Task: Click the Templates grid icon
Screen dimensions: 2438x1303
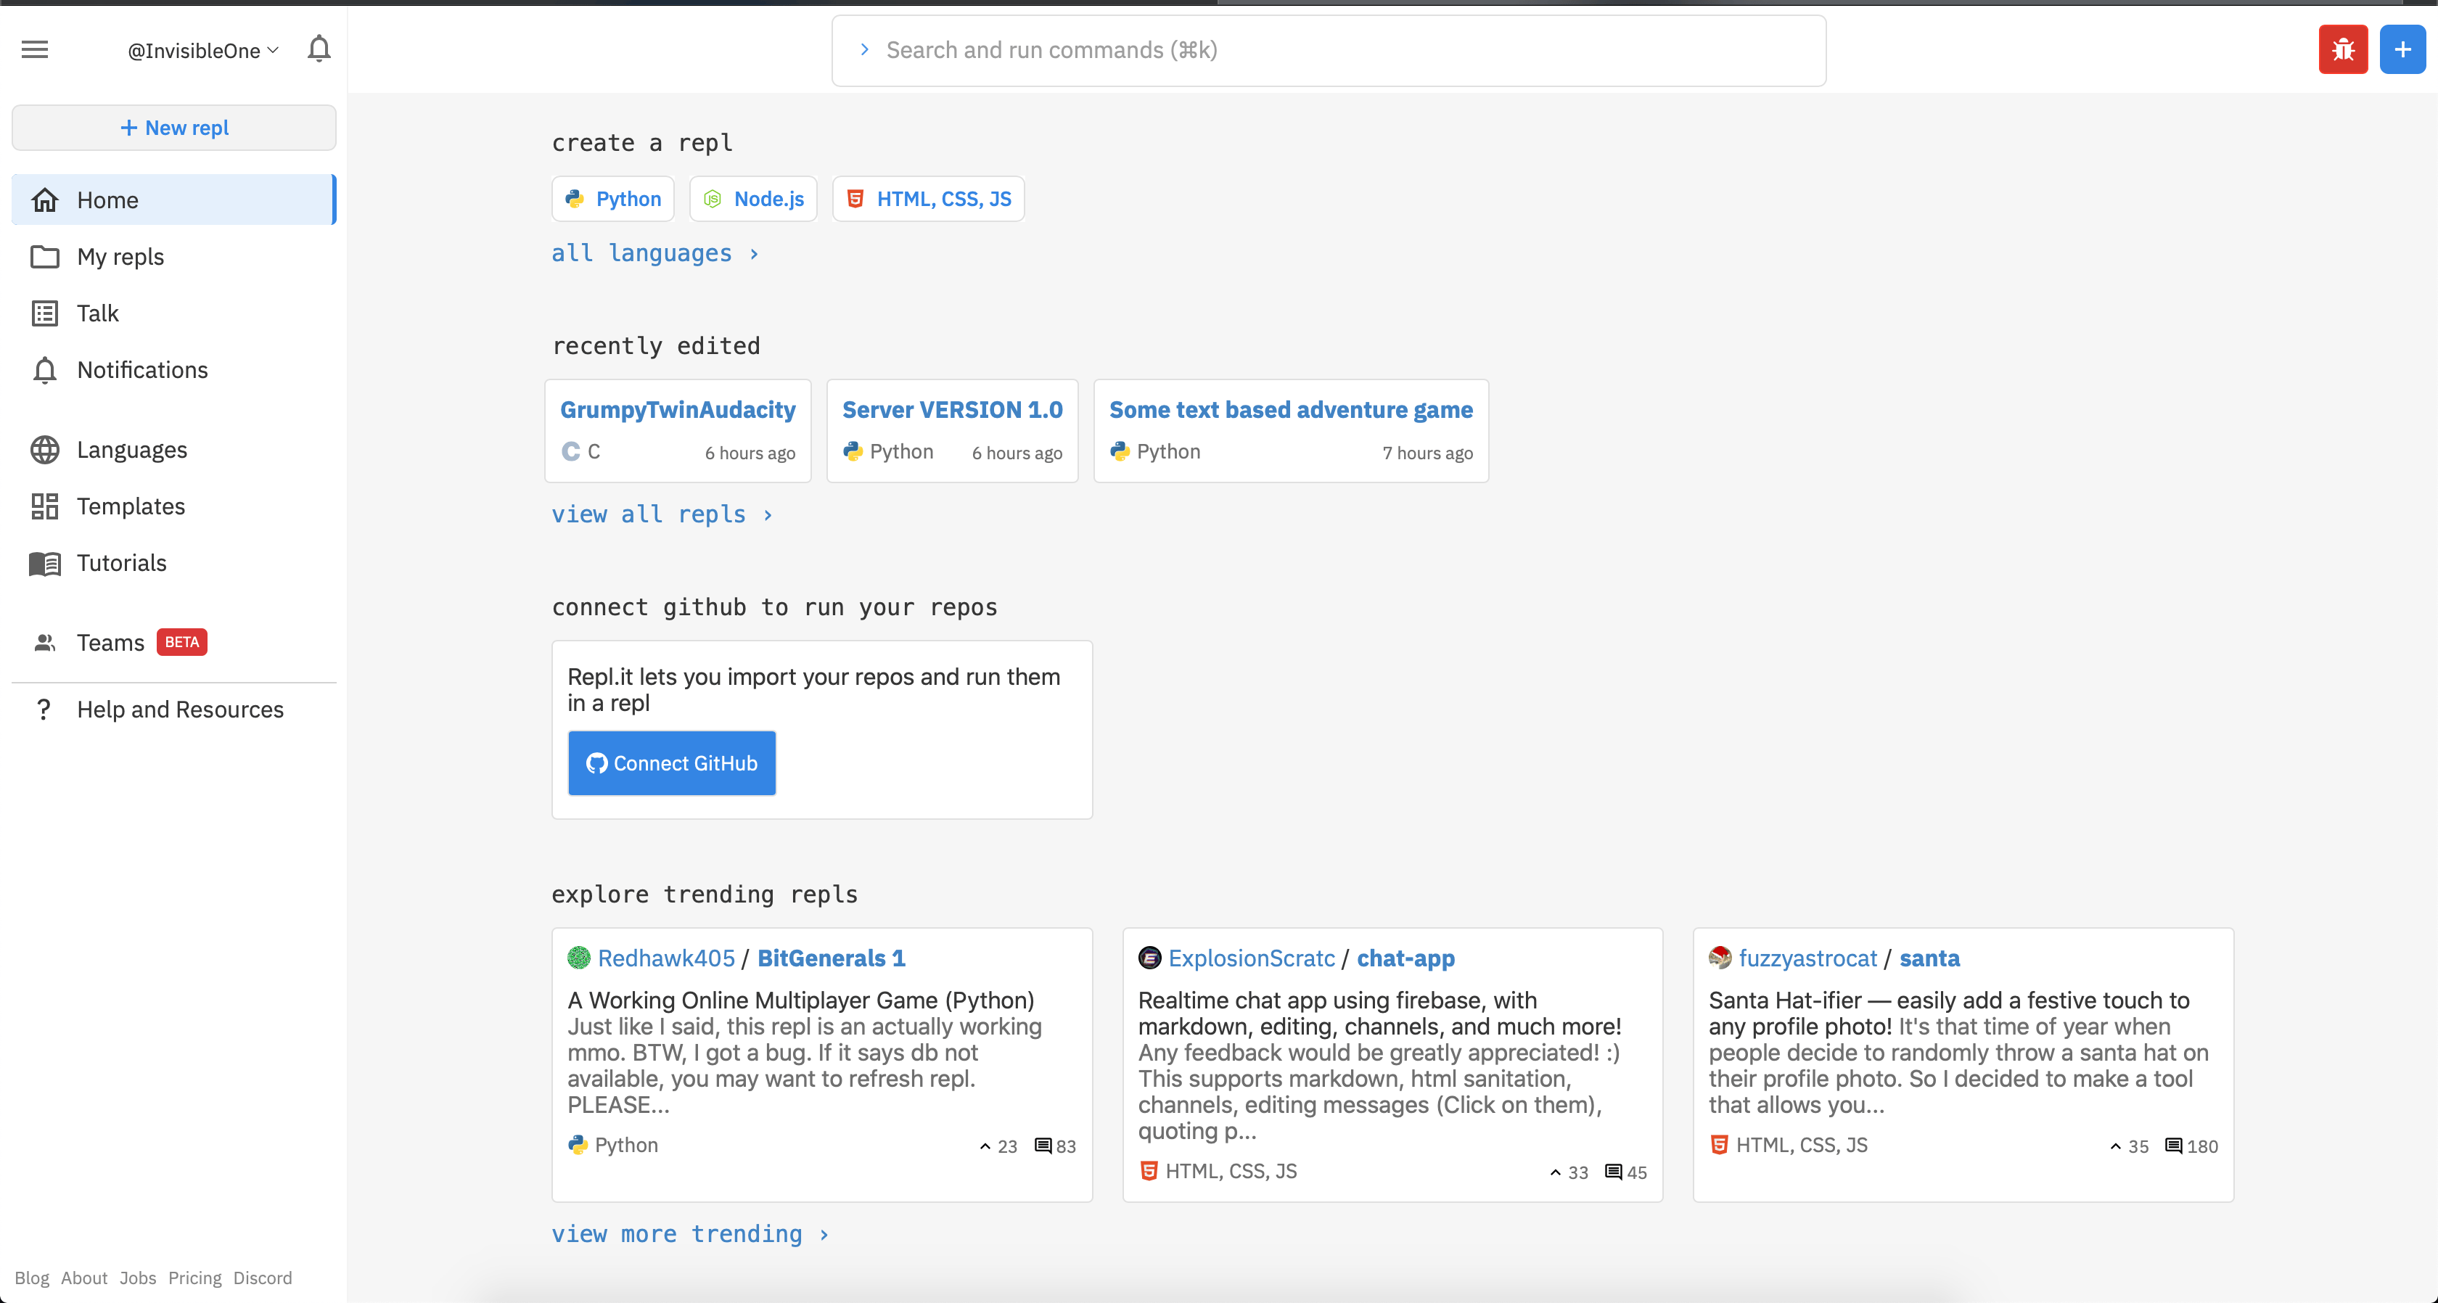Action: pos(44,506)
